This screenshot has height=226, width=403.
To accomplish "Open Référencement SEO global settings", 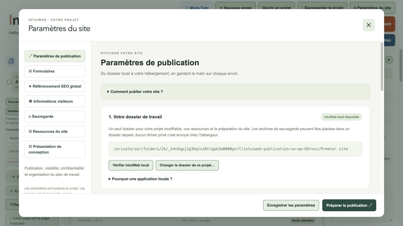I will click(x=55, y=86).
